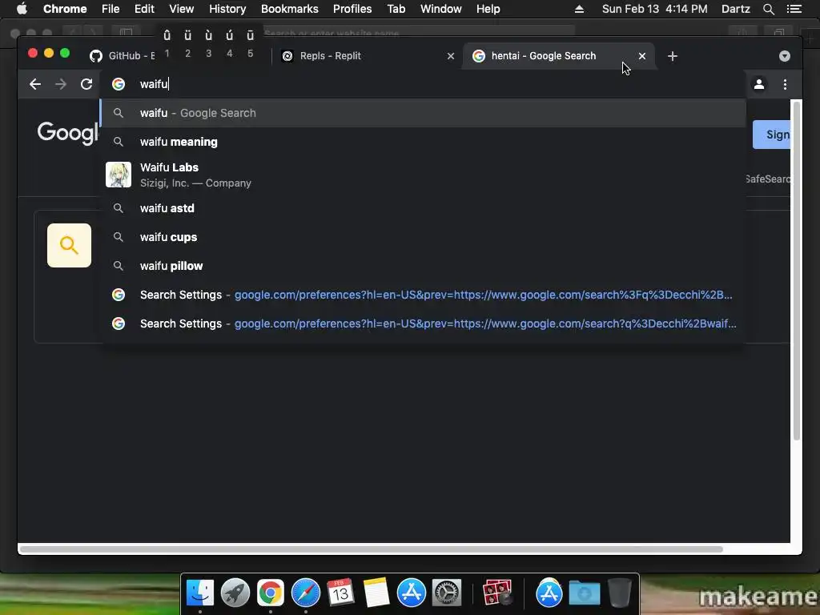The image size is (820, 615).
Task: Click the eject icon in menu bar
Action: pyautogui.click(x=579, y=9)
